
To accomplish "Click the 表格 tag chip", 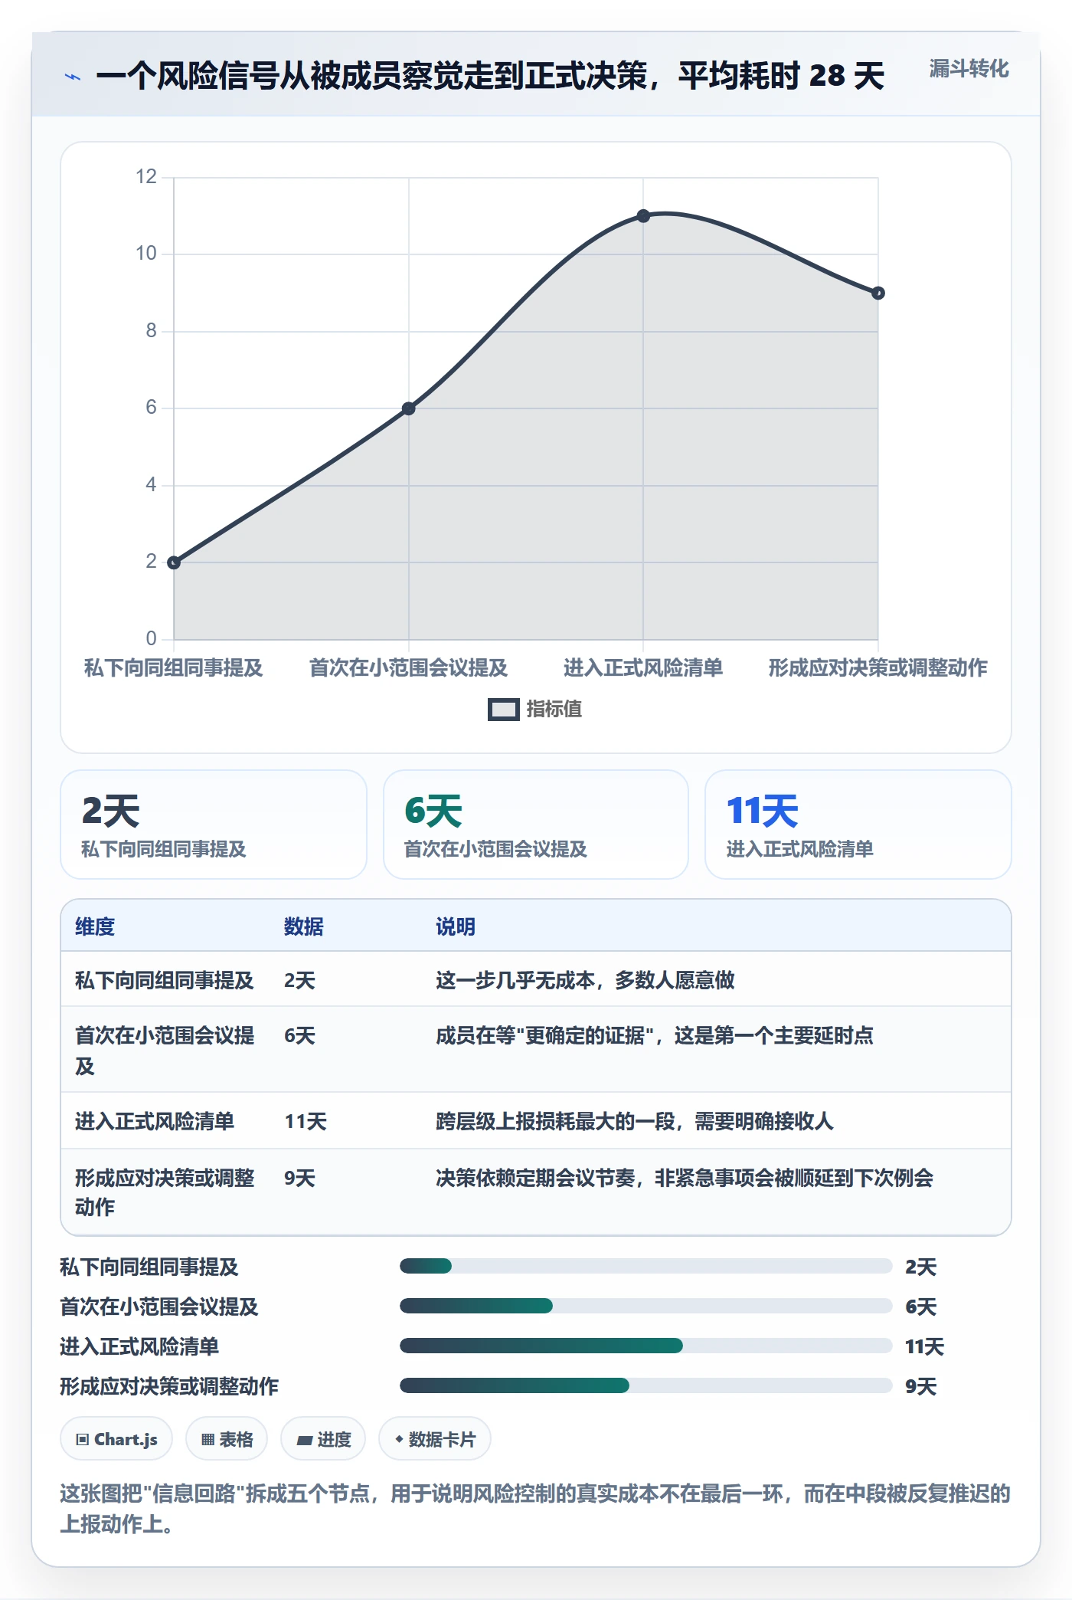I will tap(227, 1439).
